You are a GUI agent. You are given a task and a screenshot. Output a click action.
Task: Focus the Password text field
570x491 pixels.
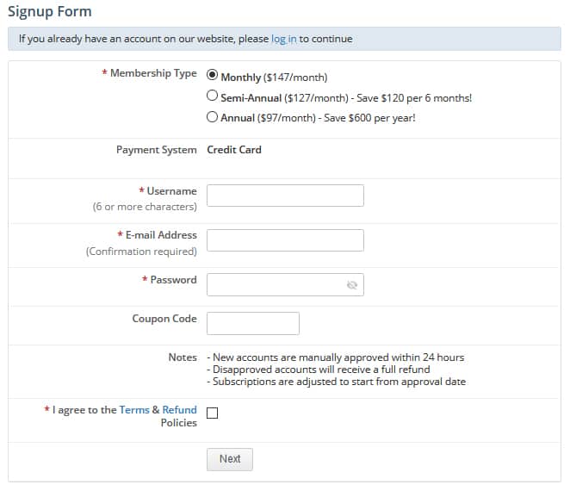click(274, 285)
